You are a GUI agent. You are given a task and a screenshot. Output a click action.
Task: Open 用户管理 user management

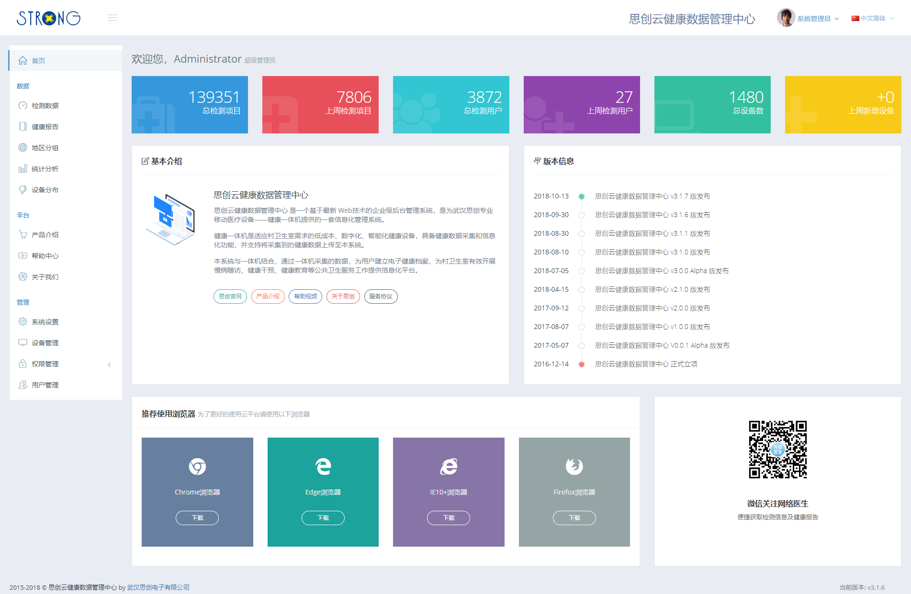[x=45, y=385]
